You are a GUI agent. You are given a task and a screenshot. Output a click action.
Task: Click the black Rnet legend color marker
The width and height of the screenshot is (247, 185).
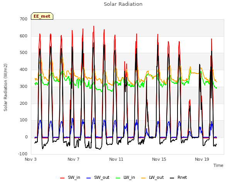point(172,178)
